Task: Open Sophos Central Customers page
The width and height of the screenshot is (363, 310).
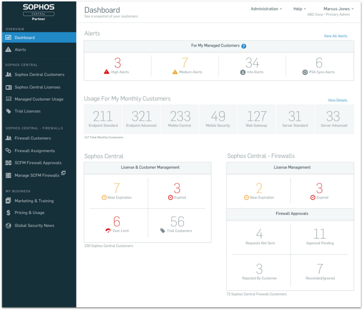Action: coord(39,75)
